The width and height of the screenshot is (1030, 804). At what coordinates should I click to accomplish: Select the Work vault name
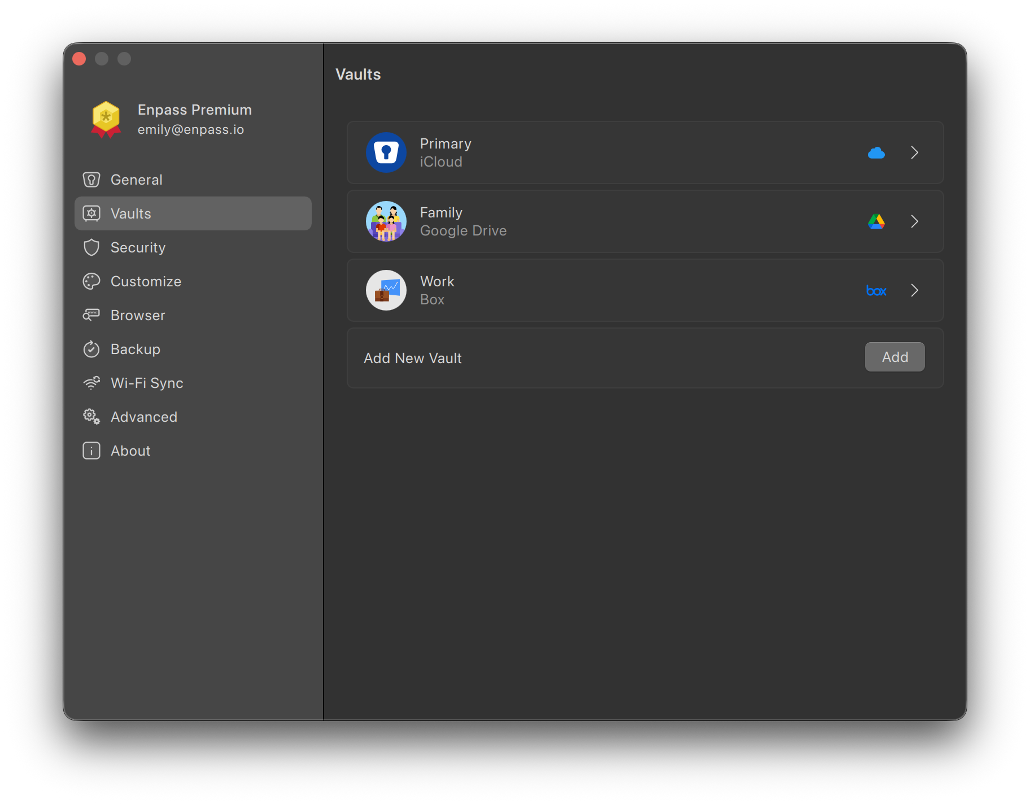tap(437, 281)
